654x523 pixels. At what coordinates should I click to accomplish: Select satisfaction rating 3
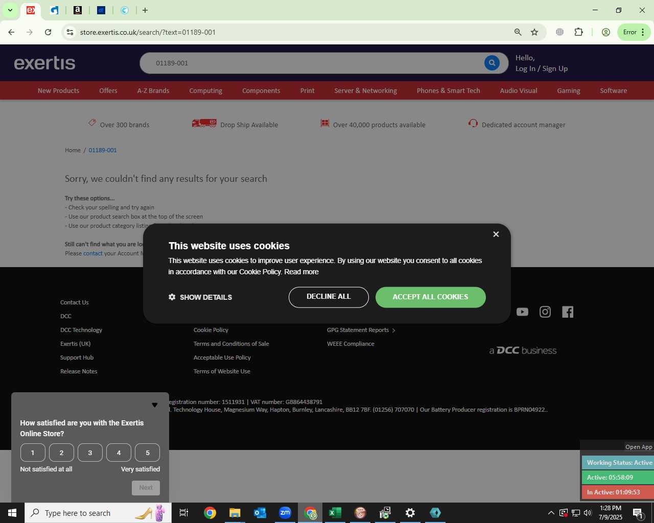click(90, 453)
